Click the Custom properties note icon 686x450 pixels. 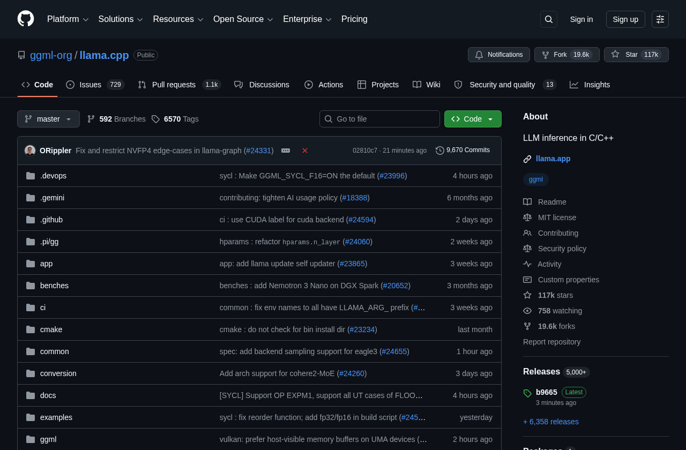(x=527, y=280)
